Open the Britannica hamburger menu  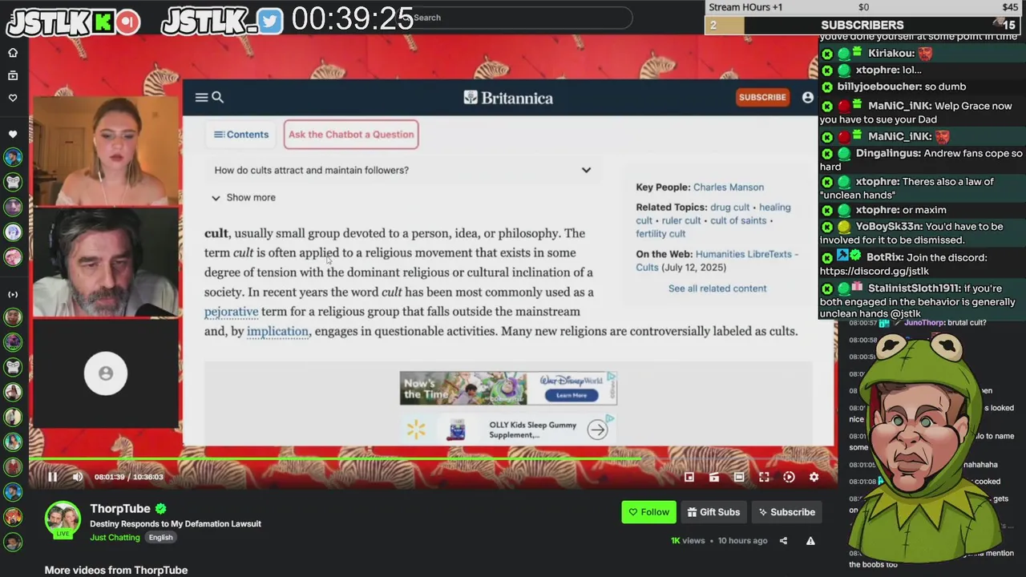pyautogui.click(x=201, y=98)
